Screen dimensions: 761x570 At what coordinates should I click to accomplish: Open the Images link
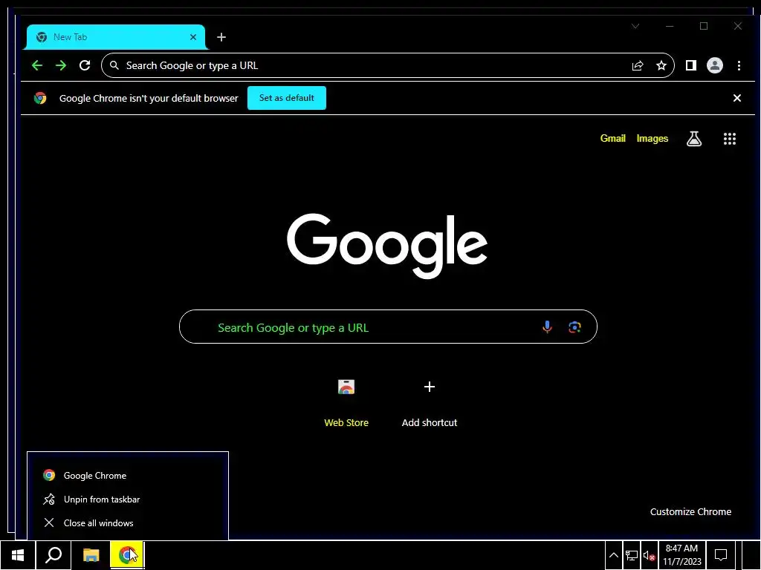click(652, 139)
